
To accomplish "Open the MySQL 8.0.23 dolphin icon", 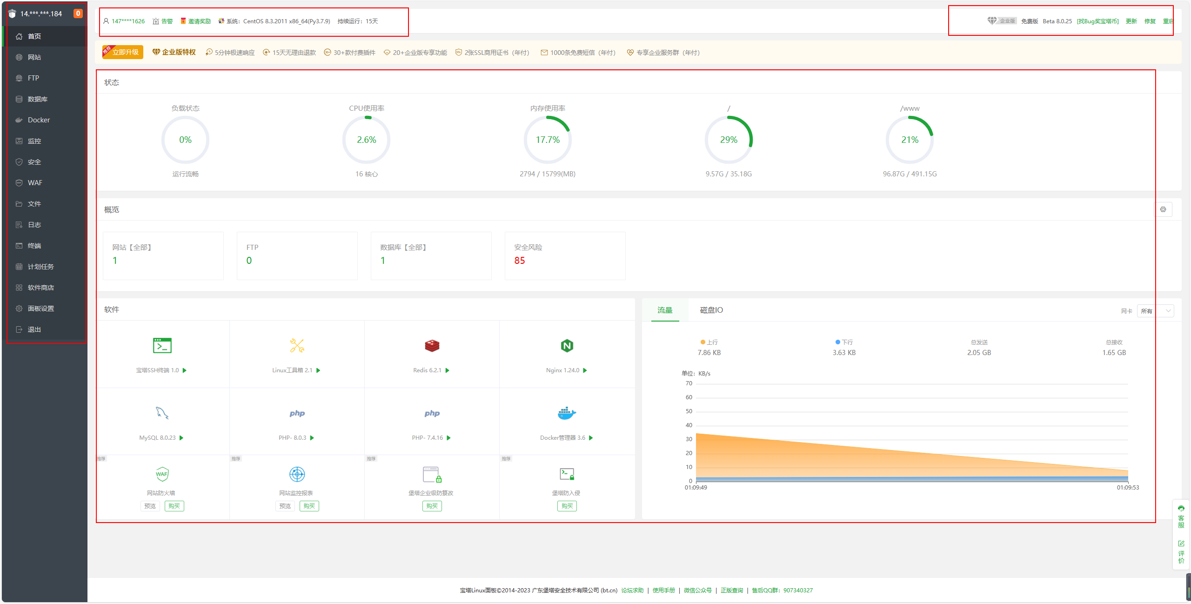I will [162, 413].
